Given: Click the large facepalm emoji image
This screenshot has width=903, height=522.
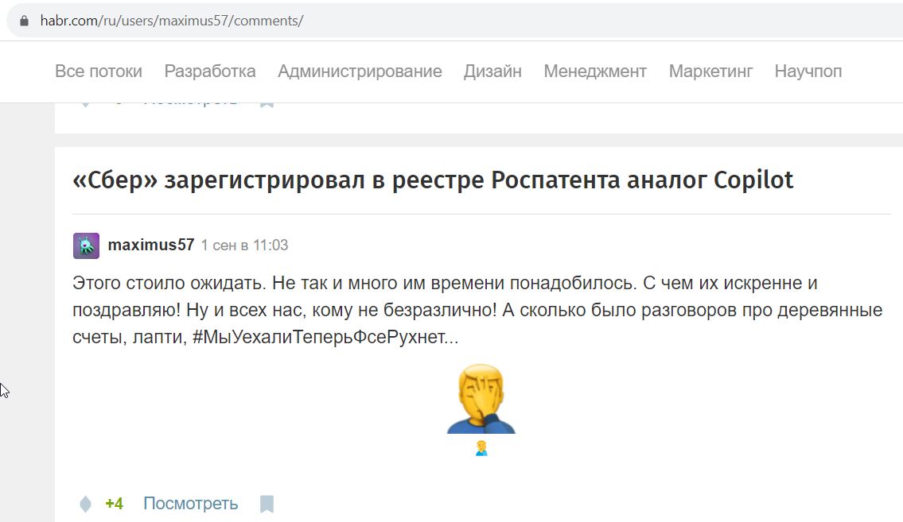Looking at the screenshot, I should coord(481,398).
